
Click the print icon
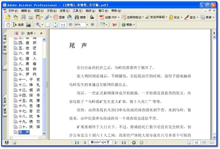pyautogui.click(x=31, y=17)
